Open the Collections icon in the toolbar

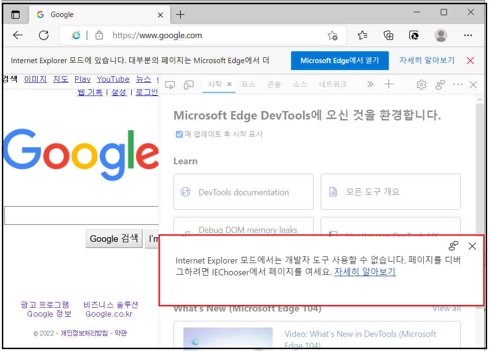(388, 35)
